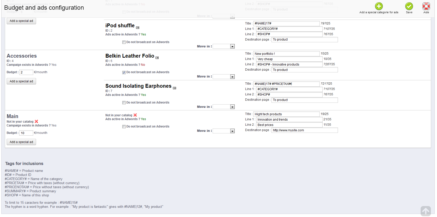Viewport: 437px width, 217px height.
Task: Click 'Add a special ad' under Main
Action: [21, 142]
